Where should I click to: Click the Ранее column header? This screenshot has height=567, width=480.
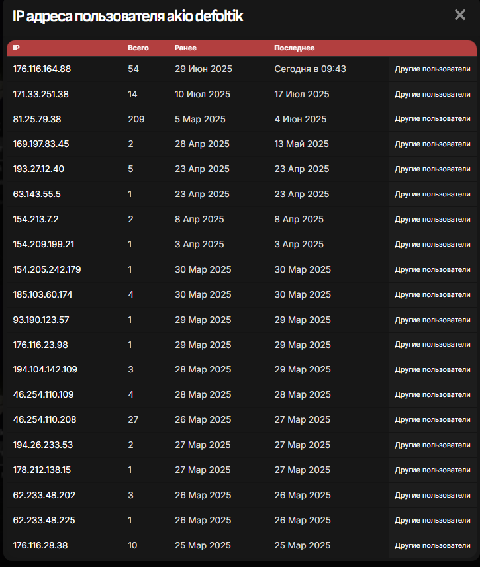click(x=185, y=48)
